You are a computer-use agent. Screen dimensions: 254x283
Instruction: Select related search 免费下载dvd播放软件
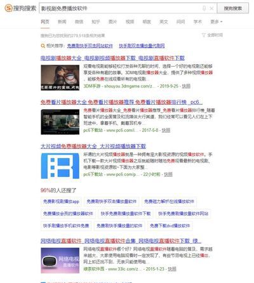[x=170, y=226]
